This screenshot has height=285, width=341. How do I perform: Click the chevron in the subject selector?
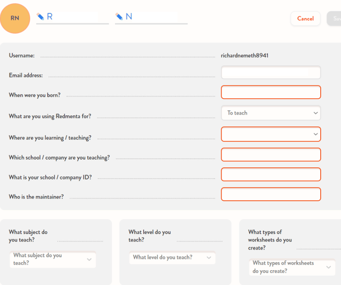(x=89, y=259)
